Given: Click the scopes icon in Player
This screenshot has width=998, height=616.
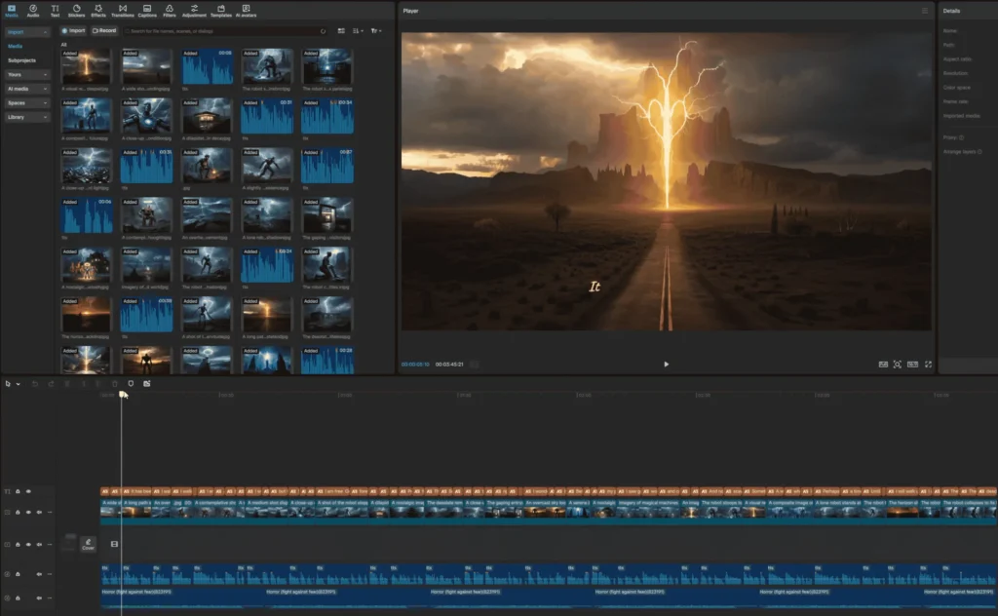Looking at the screenshot, I should tap(883, 365).
